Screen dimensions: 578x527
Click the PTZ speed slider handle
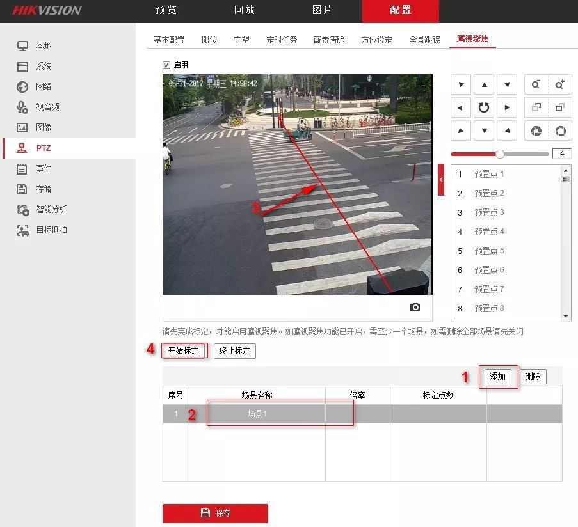pyautogui.click(x=500, y=153)
